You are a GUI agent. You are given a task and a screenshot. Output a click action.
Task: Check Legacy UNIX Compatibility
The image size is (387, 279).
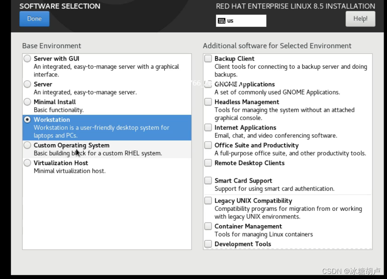pyautogui.click(x=208, y=201)
